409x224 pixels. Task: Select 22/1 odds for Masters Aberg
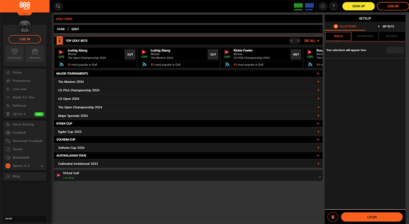pyautogui.click(x=213, y=54)
